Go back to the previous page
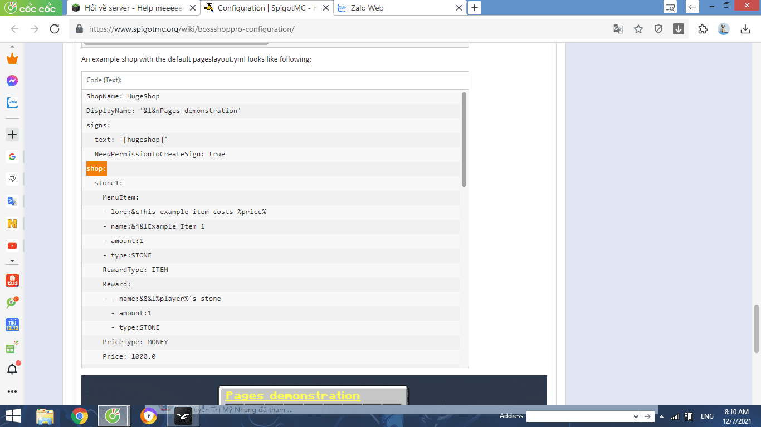The width and height of the screenshot is (761, 427). point(15,29)
